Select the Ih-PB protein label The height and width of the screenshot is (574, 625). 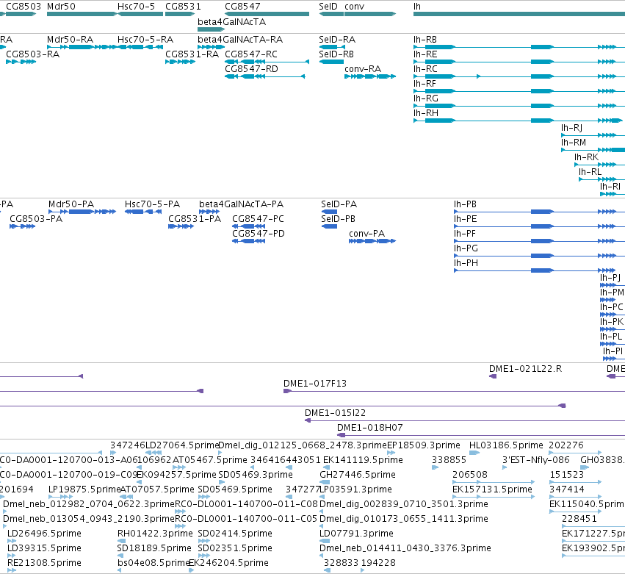(465, 204)
